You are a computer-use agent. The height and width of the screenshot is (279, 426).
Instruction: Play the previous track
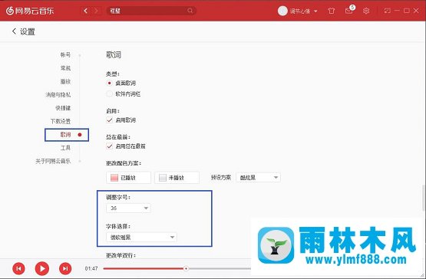point(18,268)
